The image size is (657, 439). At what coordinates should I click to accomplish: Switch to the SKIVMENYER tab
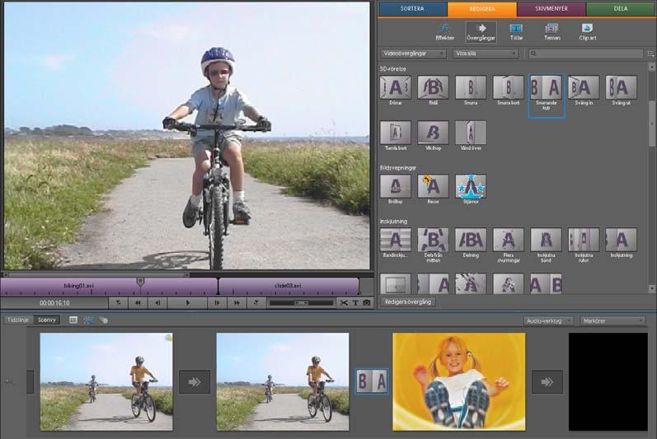(551, 9)
